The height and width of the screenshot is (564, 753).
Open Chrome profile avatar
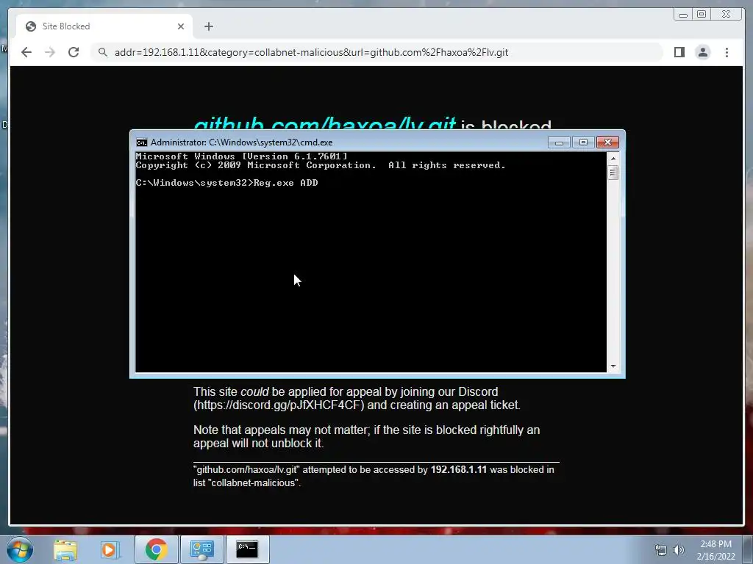(702, 52)
